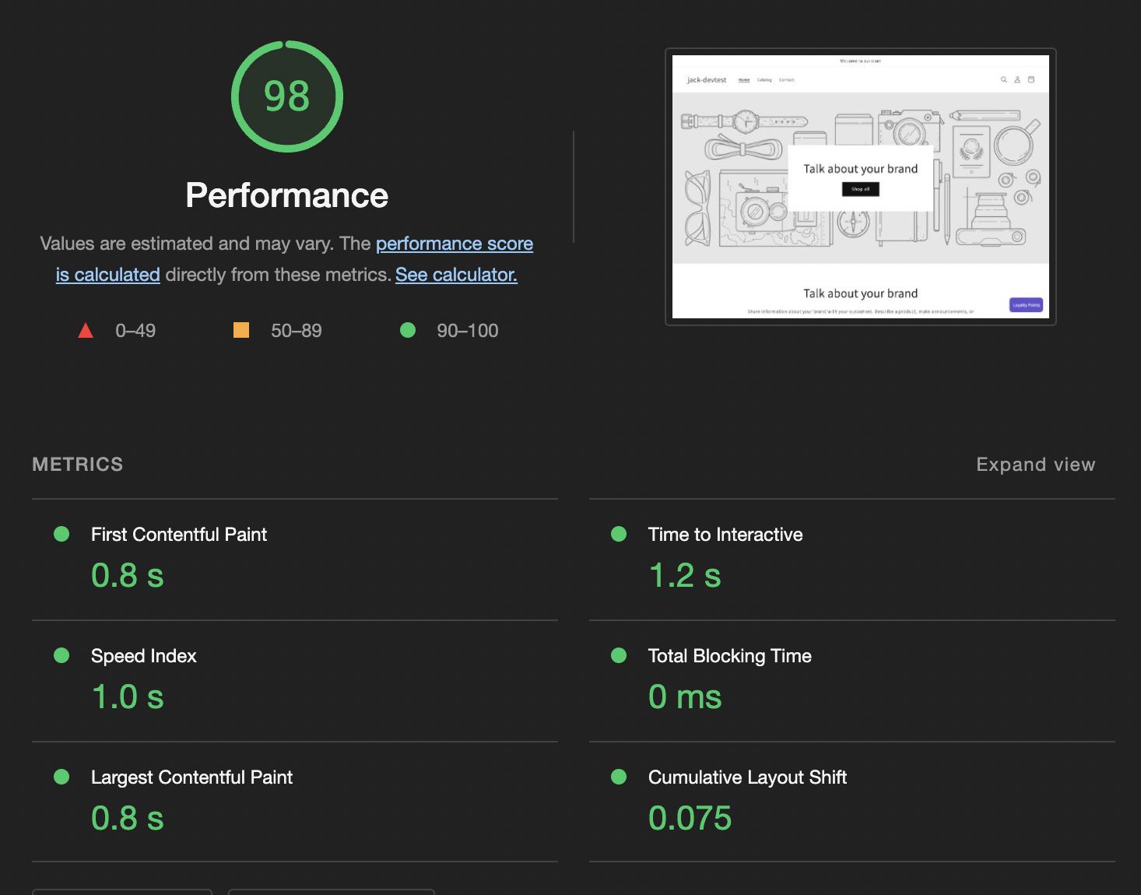Image resolution: width=1141 pixels, height=895 pixels.
Task: Expand the First Contentful Paint metric row
Action: pos(295,560)
